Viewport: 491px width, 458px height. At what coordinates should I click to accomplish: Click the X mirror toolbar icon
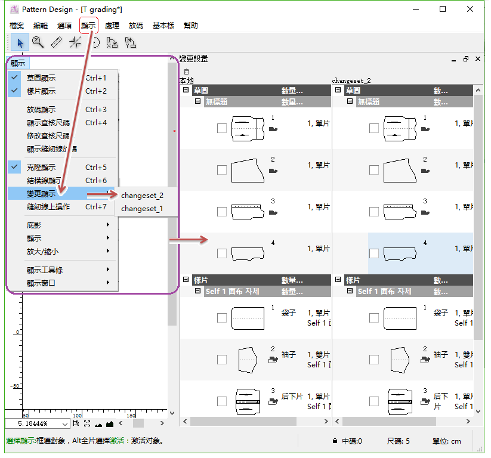point(112,42)
